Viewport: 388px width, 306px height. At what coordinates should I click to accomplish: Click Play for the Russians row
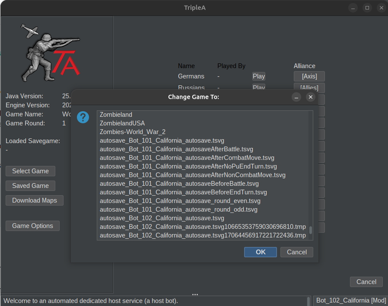(259, 87)
